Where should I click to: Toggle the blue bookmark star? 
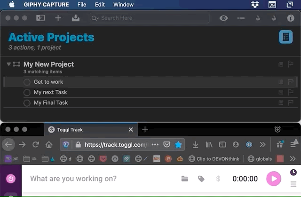pyautogui.click(x=178, y=145)
